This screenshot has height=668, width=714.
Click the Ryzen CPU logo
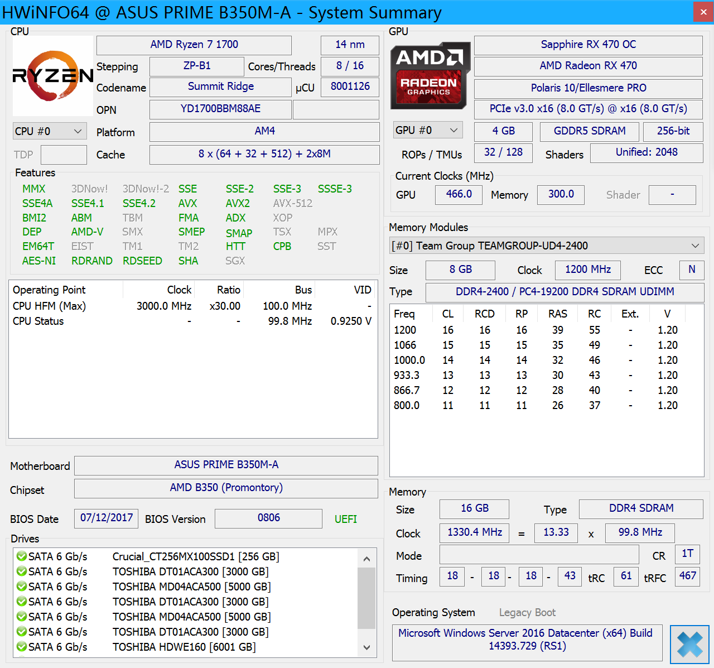53,76
